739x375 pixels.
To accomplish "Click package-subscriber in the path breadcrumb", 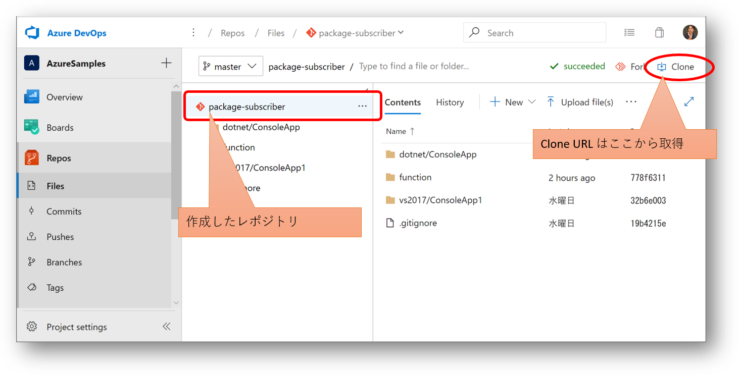I will (307, 67).
